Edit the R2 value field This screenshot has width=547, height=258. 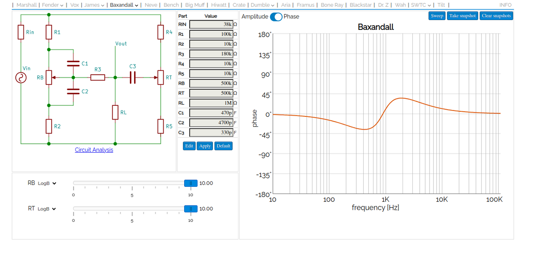tap(211, 44)
